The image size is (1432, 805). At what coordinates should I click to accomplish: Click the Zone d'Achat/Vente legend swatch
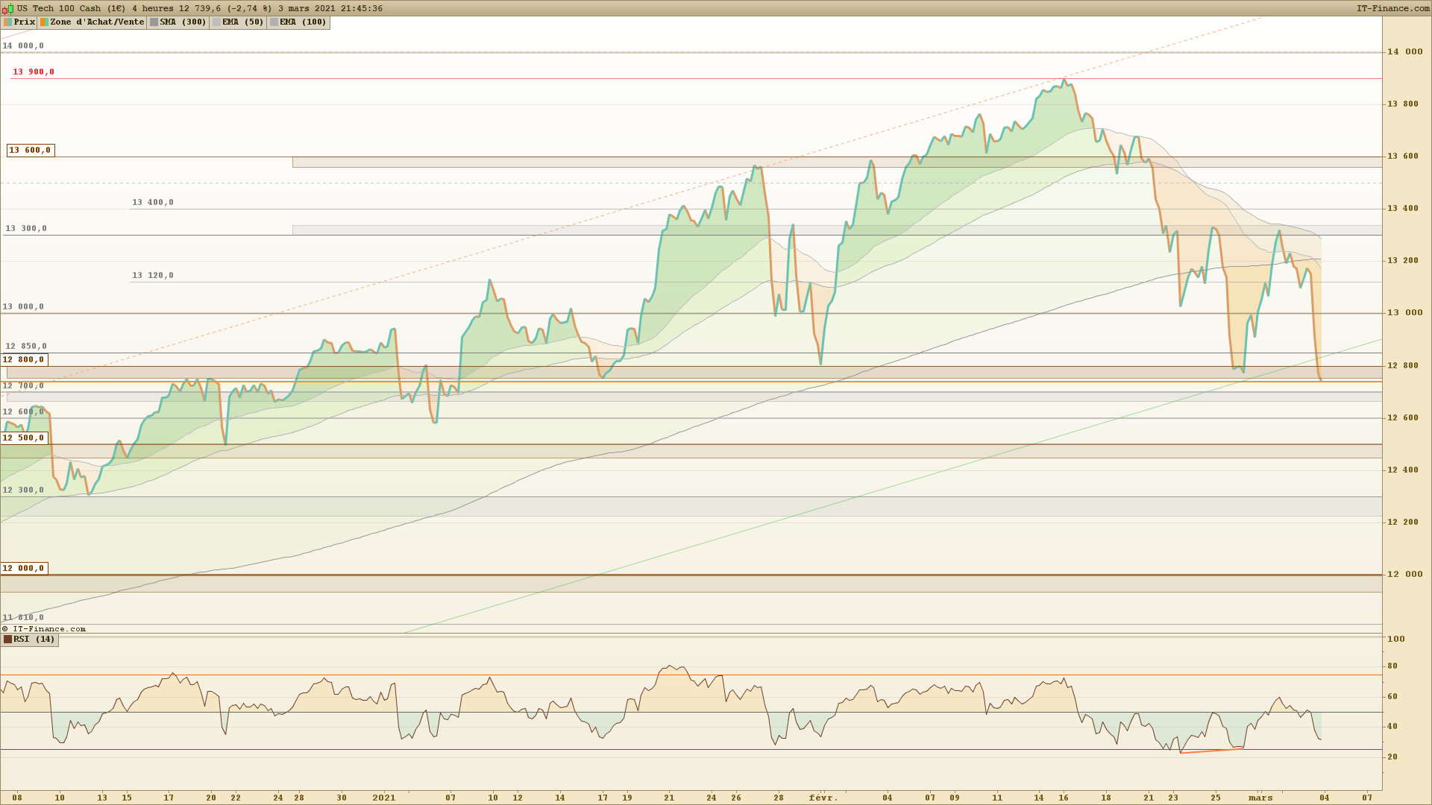pyautogui.click(x=45, y=22)
